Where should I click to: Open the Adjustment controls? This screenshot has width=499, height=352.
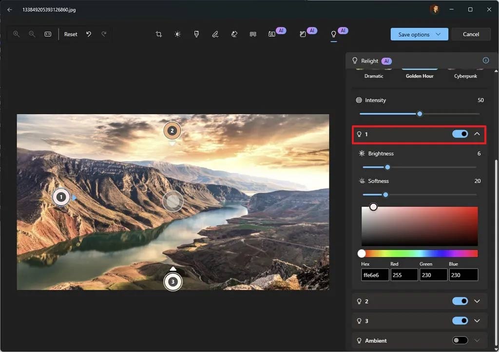(x=177, y=34)
